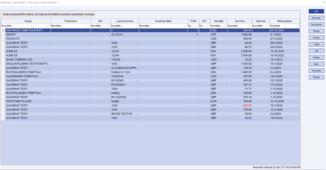Click the 15.12.2025 payment date cell

click(284, 101)
